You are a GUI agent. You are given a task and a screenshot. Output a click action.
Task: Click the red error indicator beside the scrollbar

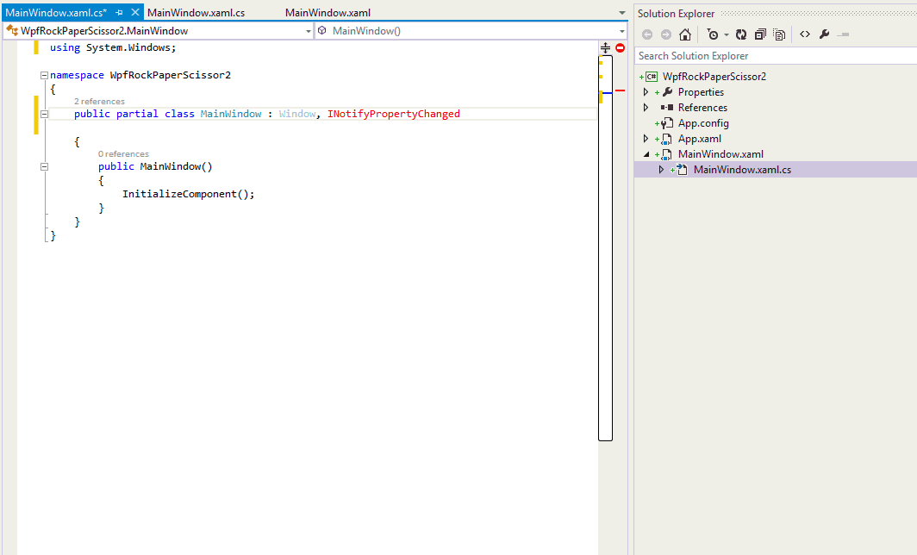tap(619, 49)
